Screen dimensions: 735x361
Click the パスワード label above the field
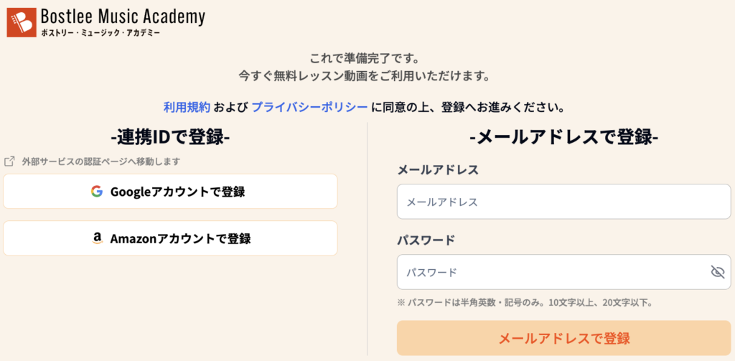426,240
